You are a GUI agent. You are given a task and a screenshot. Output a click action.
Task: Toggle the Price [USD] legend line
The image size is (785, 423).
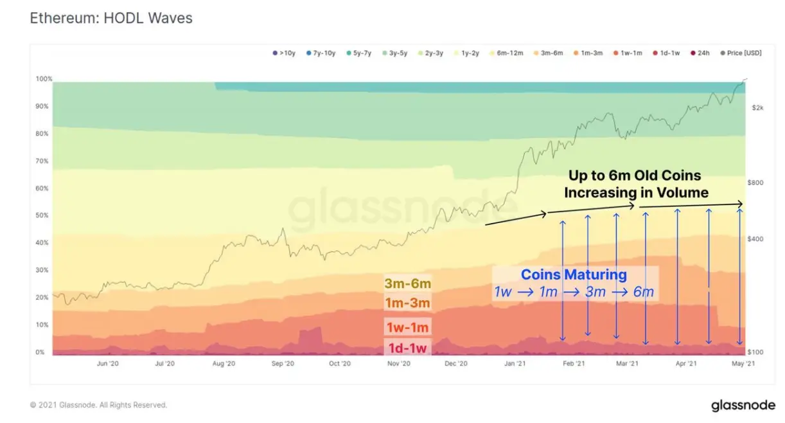(741, 53)
